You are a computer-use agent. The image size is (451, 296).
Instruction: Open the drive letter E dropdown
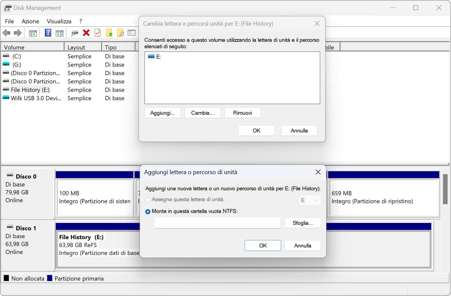click(310, 200)
